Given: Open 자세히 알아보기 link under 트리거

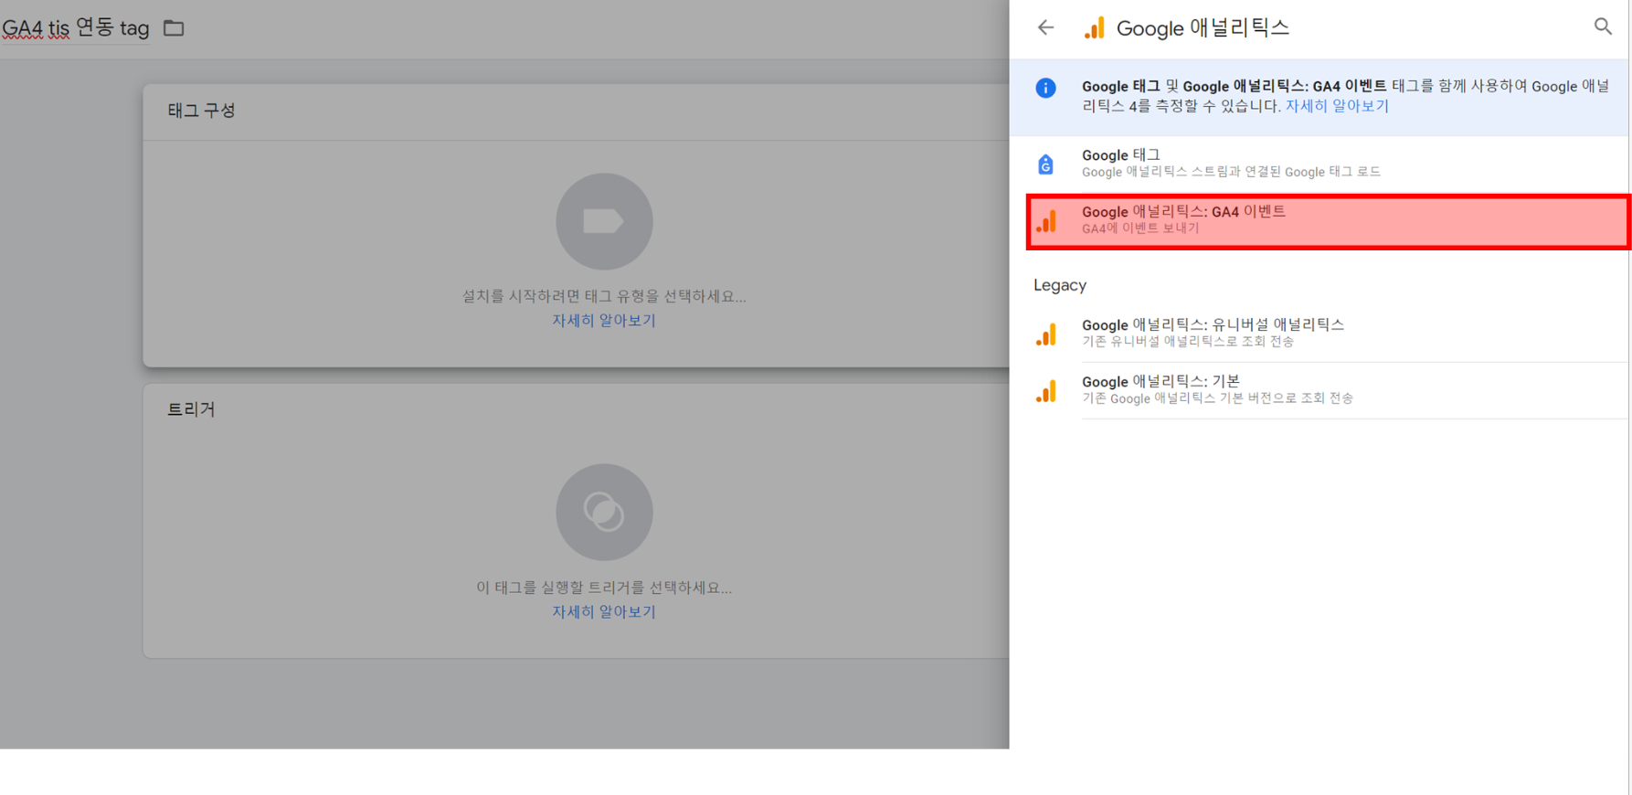Looking at the screenshot, I should 604,612.
